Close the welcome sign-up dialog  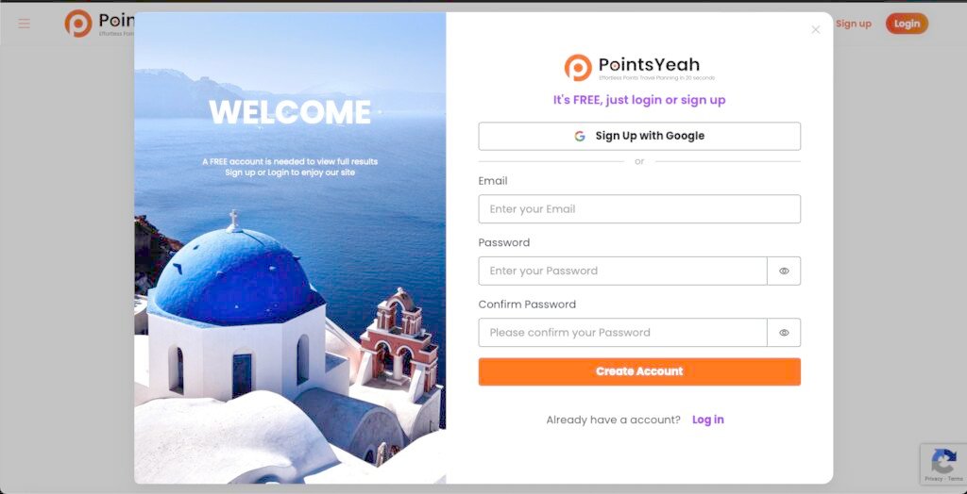point(815,29)
